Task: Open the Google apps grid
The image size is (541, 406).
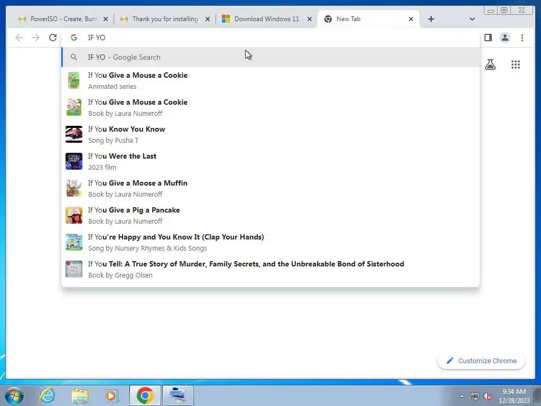Action: tap(516, 64)
